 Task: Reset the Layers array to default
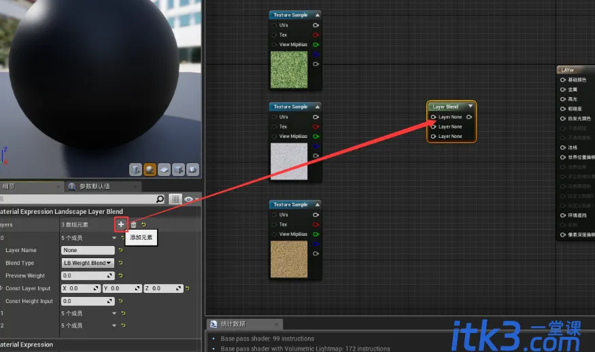pos(143,224)
